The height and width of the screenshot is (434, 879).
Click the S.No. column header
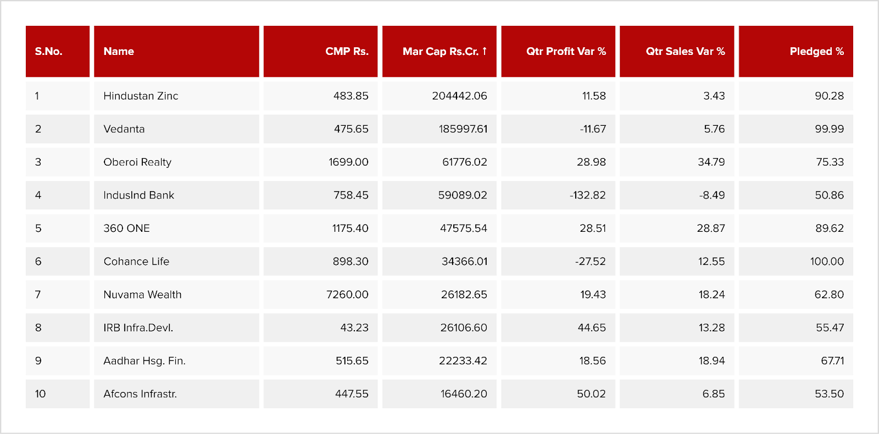pyautogui.click(x=48, y=51)
